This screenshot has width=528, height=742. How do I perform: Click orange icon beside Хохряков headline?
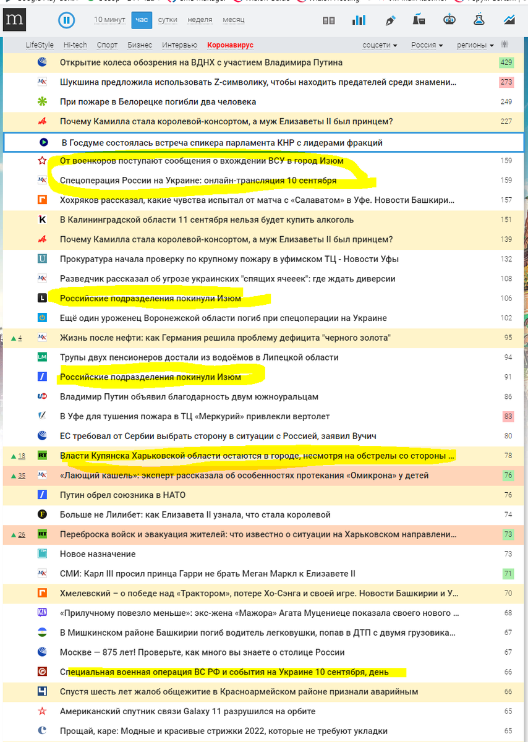(42, 200)
